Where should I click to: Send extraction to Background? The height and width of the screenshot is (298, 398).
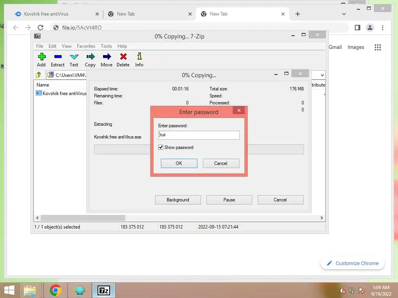pos(178,200)
